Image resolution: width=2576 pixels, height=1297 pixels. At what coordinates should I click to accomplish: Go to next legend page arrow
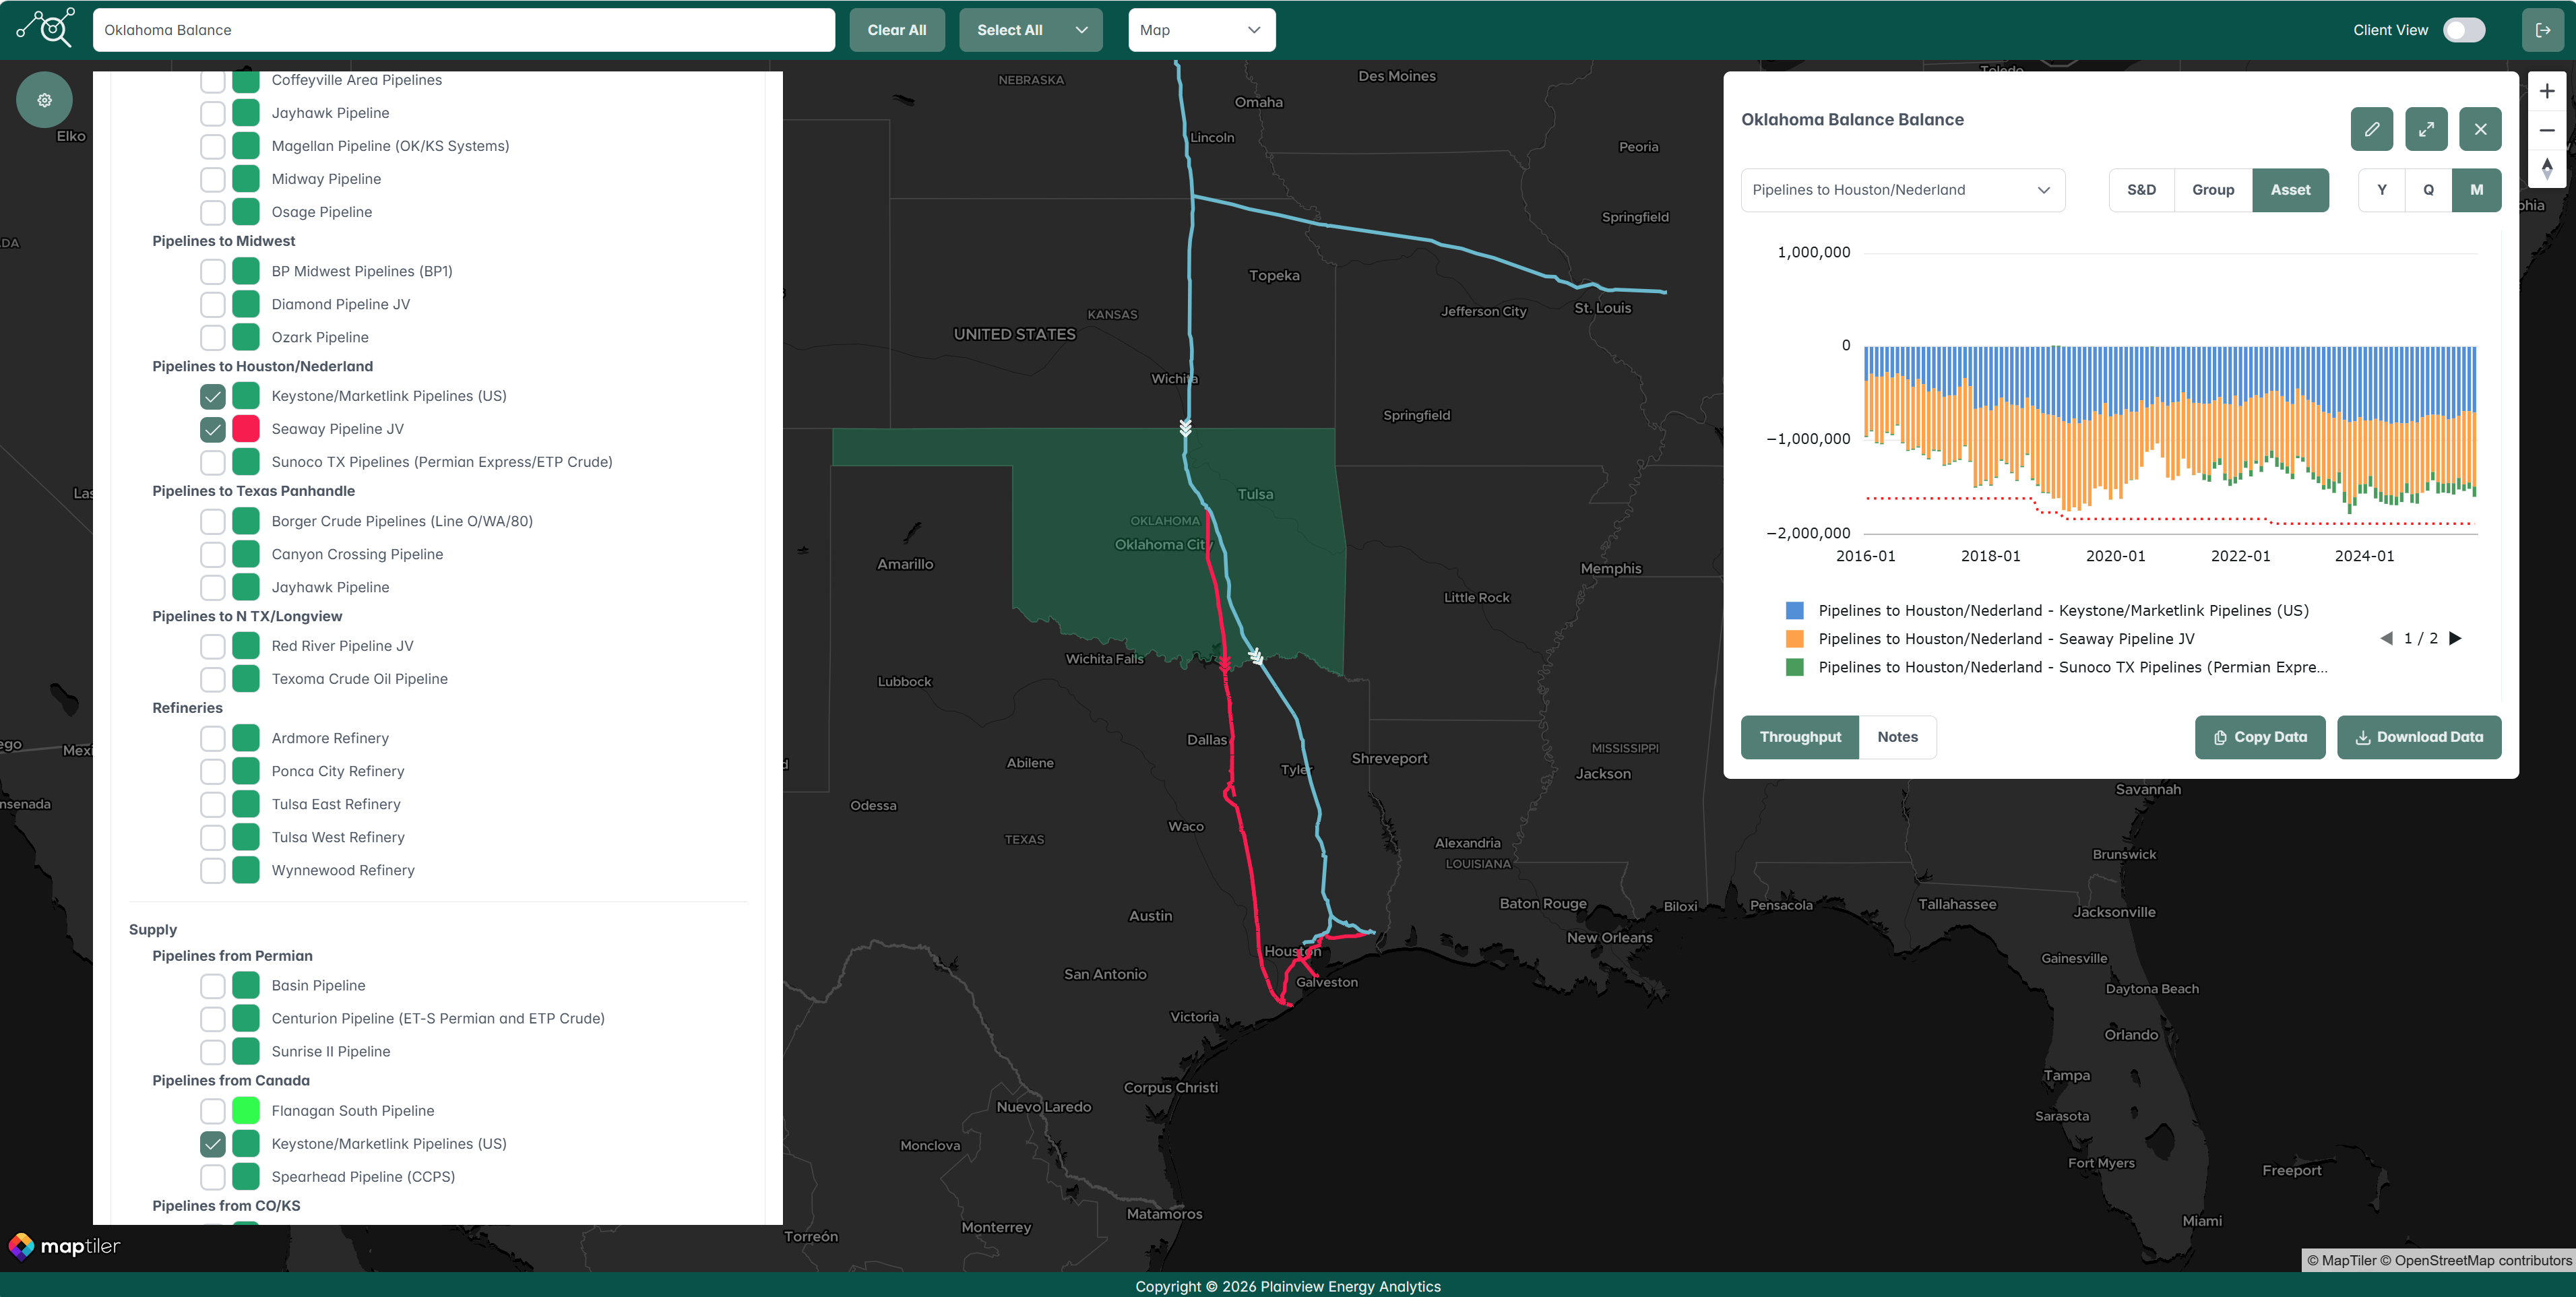pos(2455,638)
